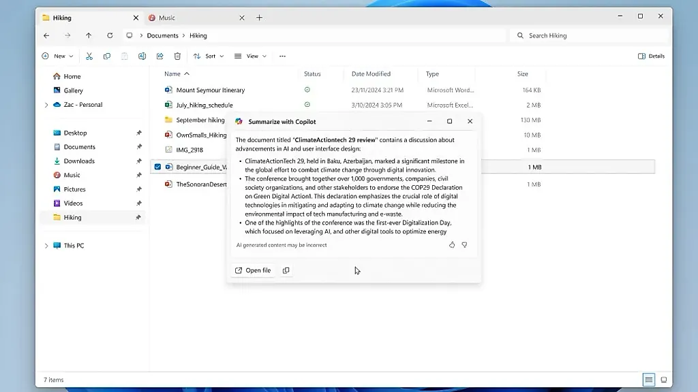Switch to the Music tab
Image resolution: width=698 pixels, height=392 pixels.
click(x=197, y=18)
